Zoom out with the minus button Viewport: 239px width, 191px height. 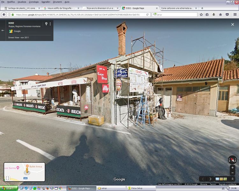[232, 173]
